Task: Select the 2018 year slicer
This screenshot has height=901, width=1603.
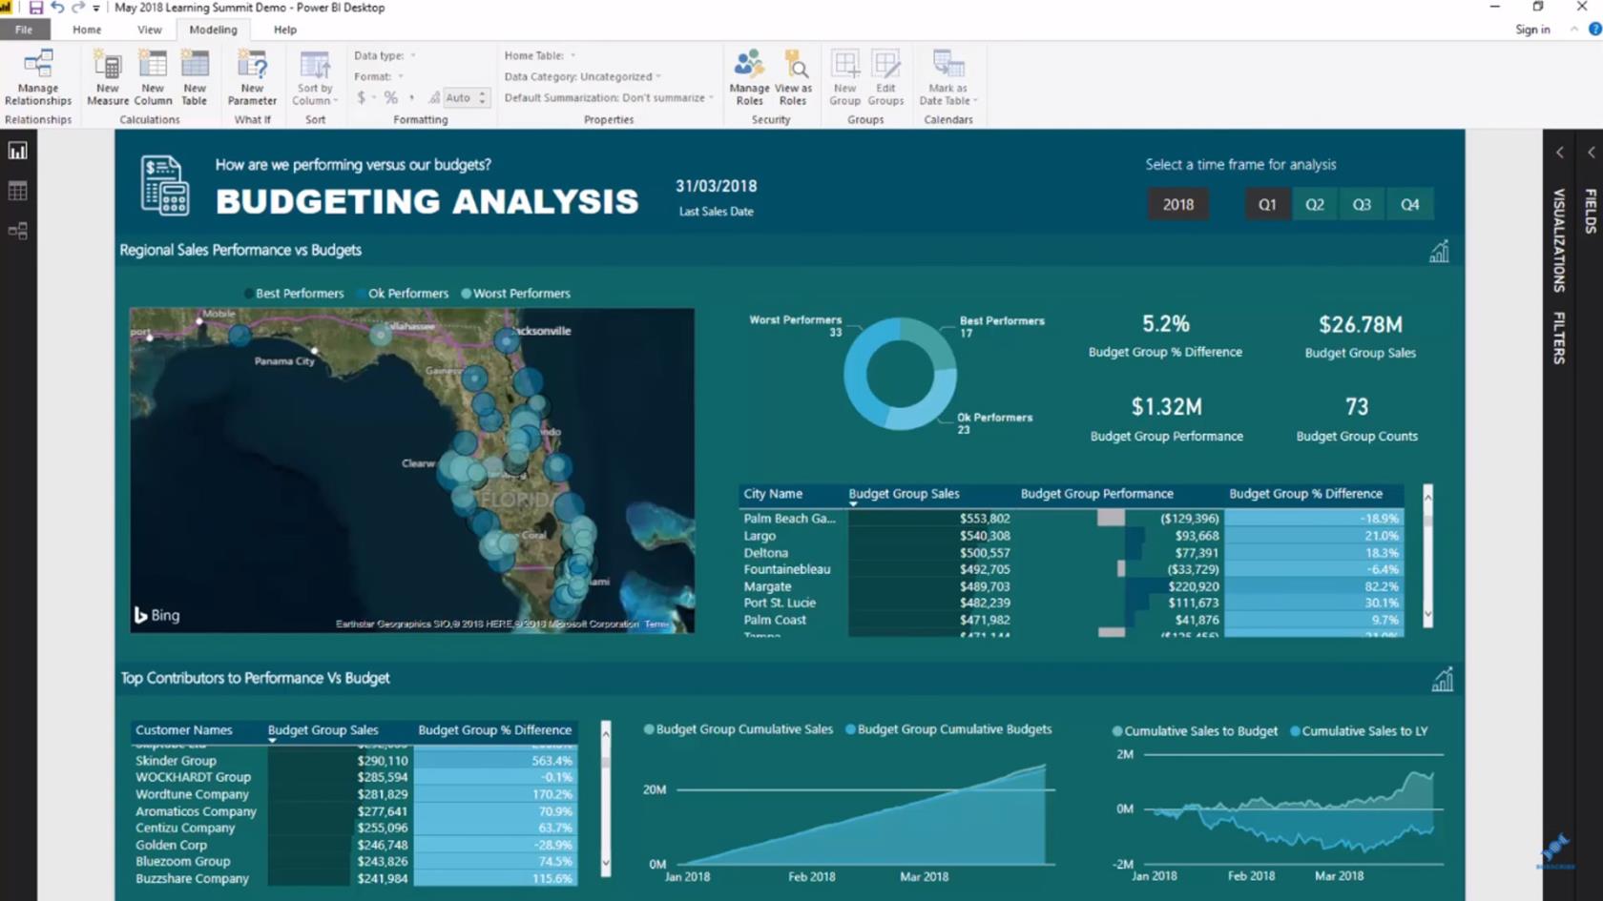Action: [1177, 204]
